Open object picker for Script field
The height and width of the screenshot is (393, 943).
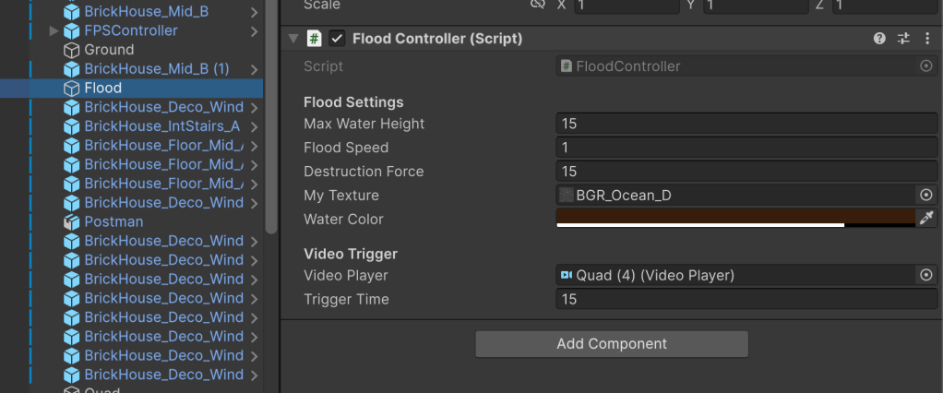pos(926,66)
